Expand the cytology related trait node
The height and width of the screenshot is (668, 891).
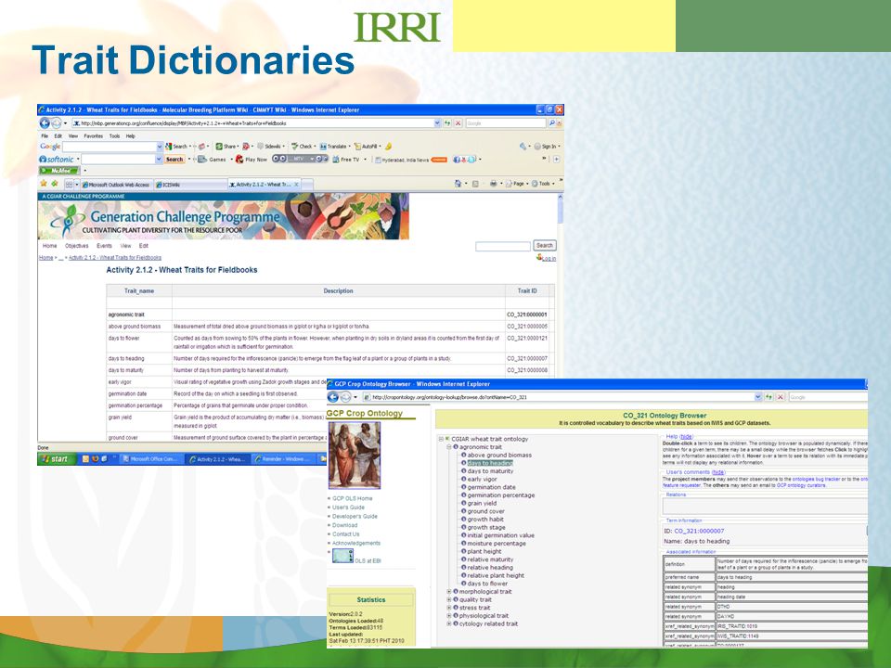click(x=449, y=623)
